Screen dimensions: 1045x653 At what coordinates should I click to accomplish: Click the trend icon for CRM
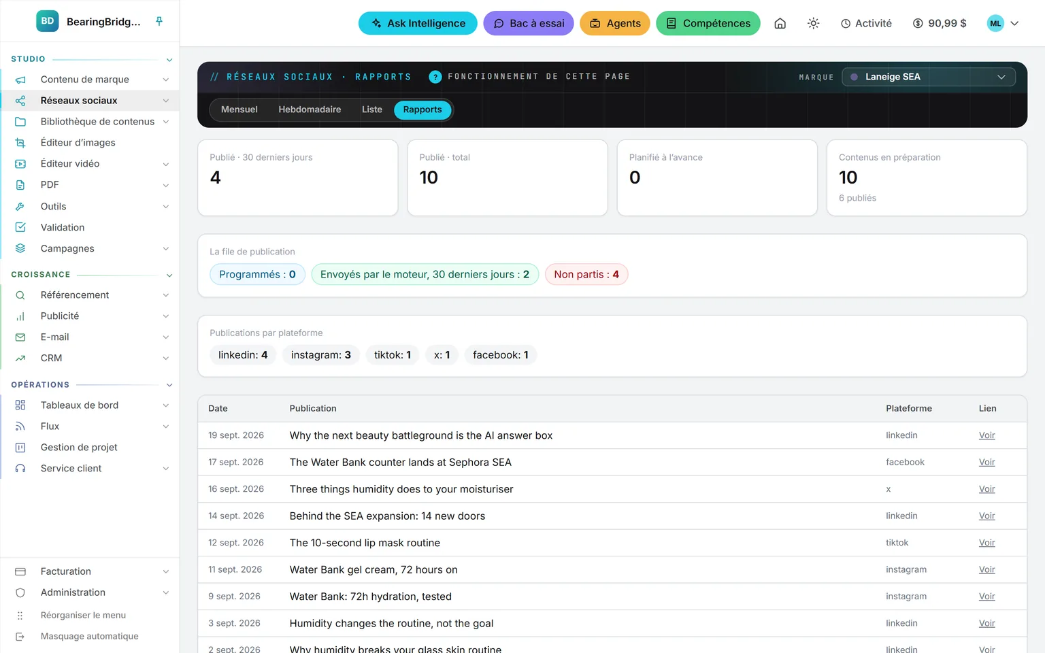[x=20, y=358]
